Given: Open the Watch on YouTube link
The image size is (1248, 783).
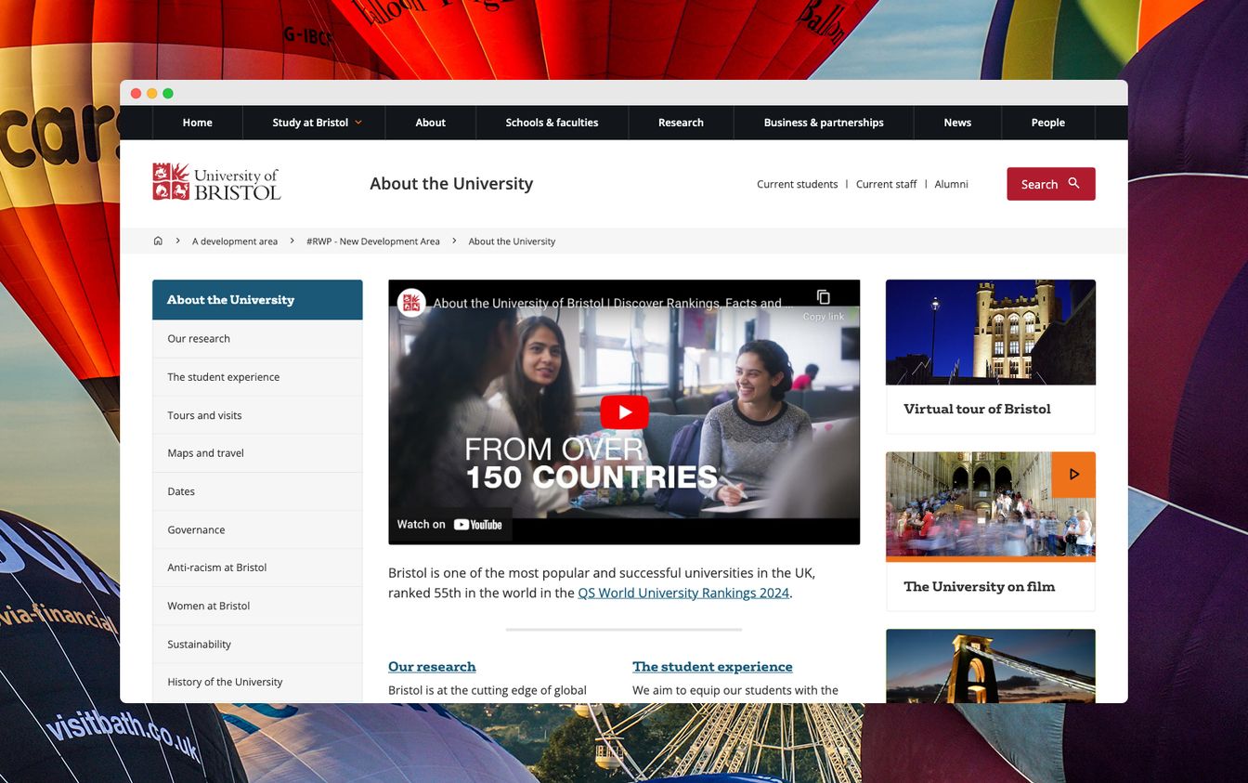Looking at the screenshot, I should [449, 525].
